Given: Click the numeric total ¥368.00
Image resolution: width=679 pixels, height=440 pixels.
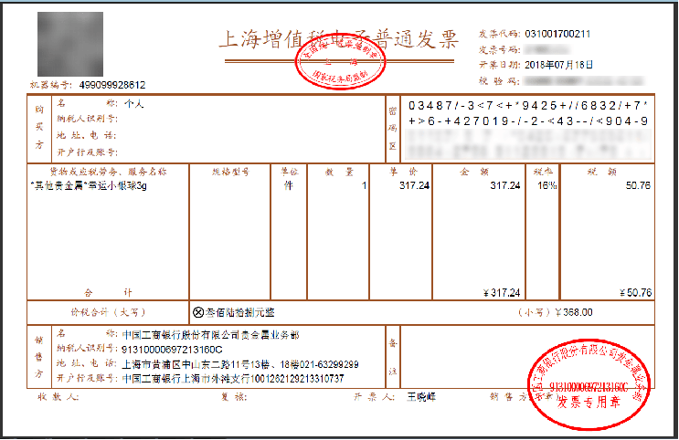Looking at the screenshot, I should [x=573, y=312].
